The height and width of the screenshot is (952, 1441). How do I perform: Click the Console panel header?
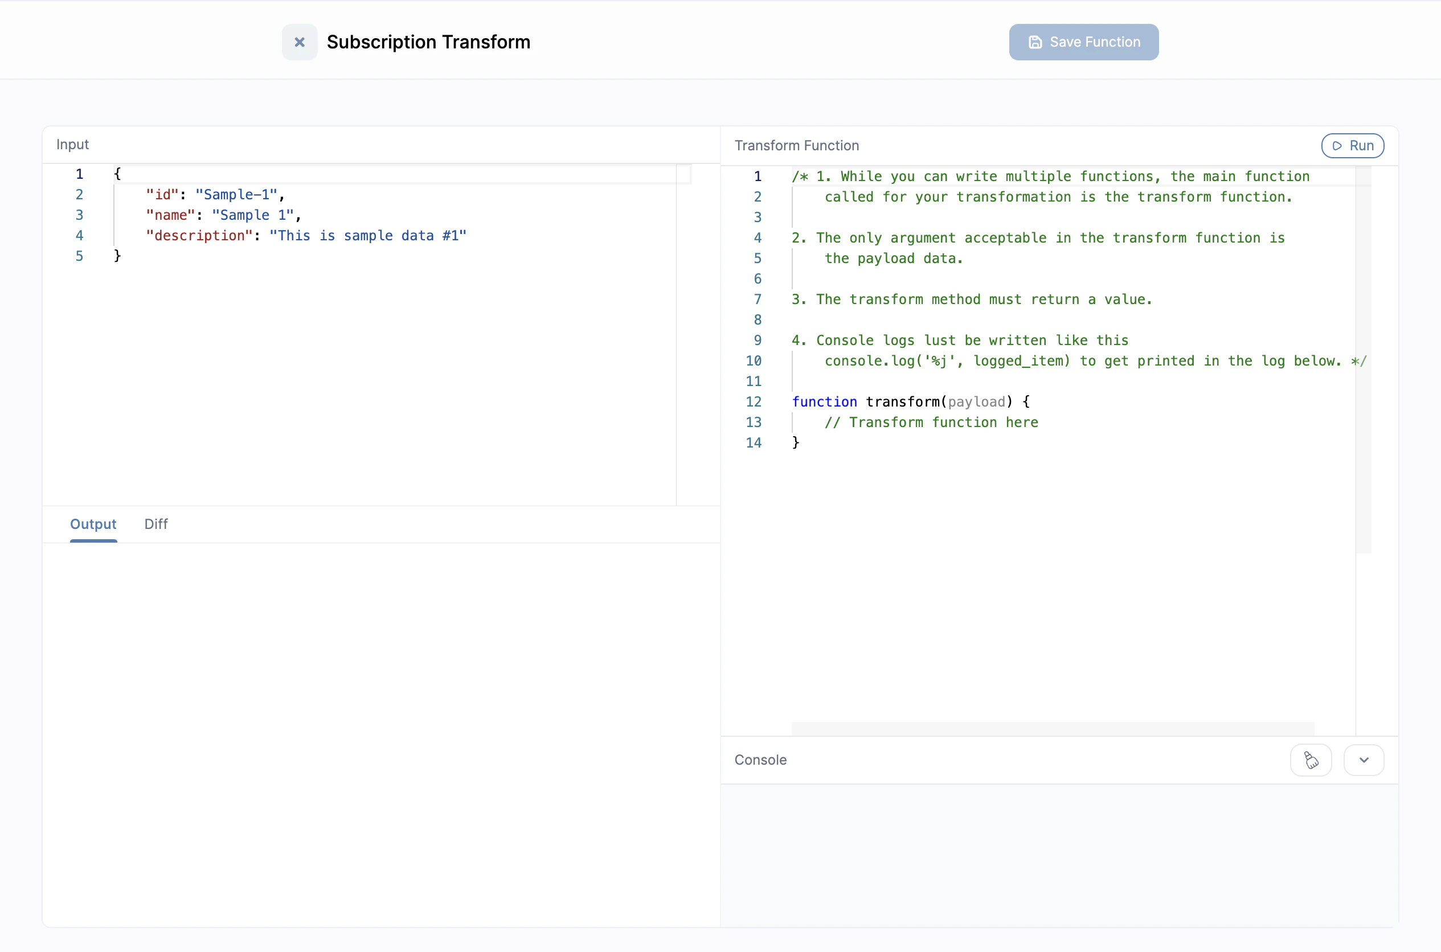[760, 760]
